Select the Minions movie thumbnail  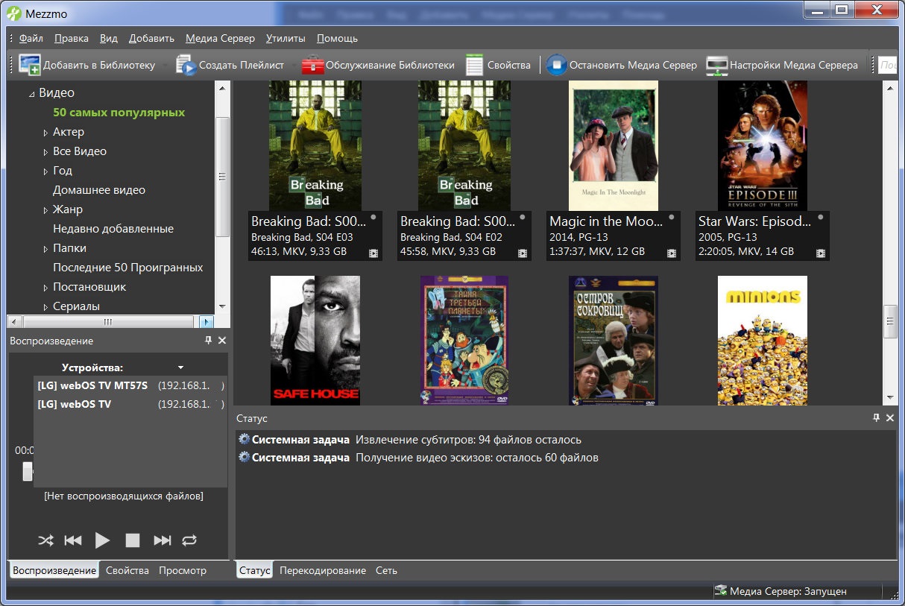[x=762, y=340]
